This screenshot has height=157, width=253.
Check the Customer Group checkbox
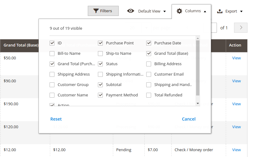52,85
